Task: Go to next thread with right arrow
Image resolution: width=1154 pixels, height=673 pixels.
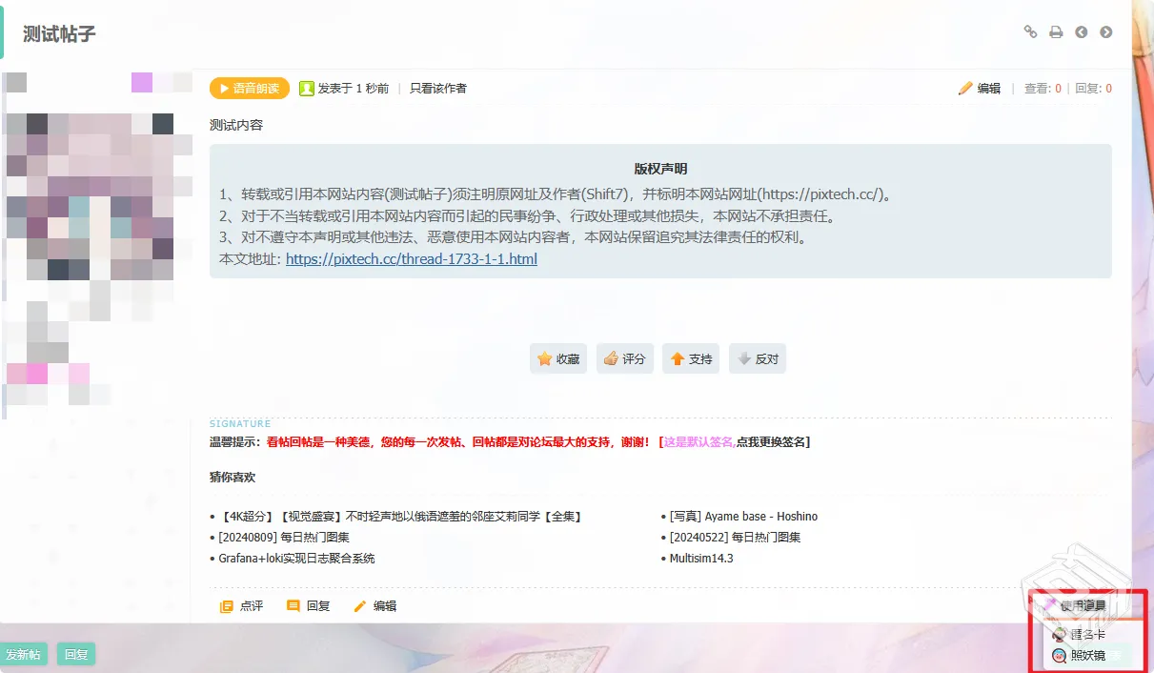Action: click(1106, 31)
